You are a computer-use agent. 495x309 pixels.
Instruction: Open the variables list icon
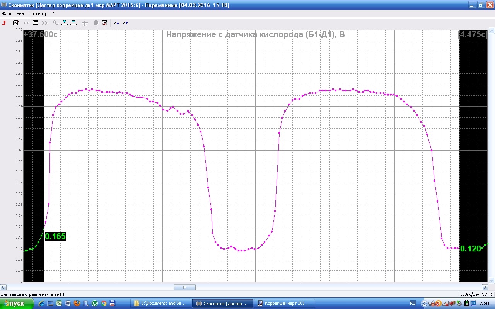click(36, 23)
